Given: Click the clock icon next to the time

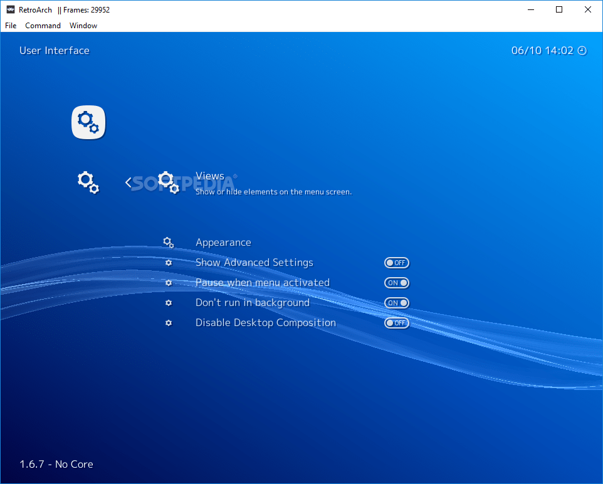Looking at the screenshot, I should click(x=582, y=51).
